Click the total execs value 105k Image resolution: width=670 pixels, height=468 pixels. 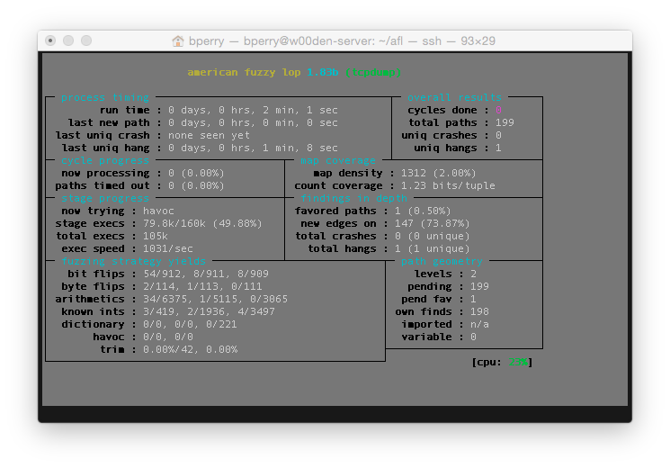[156, 236]
